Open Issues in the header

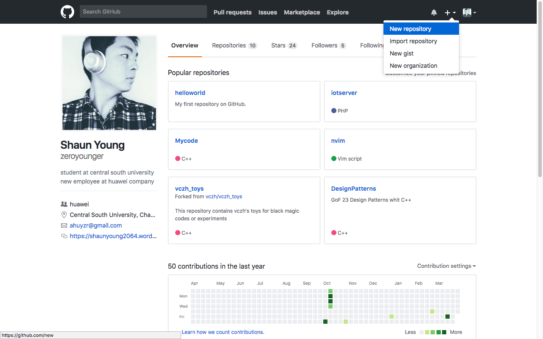[x=268, y=12]
